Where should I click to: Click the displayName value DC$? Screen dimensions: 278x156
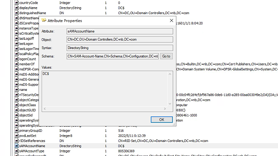[x=121, y=8]
